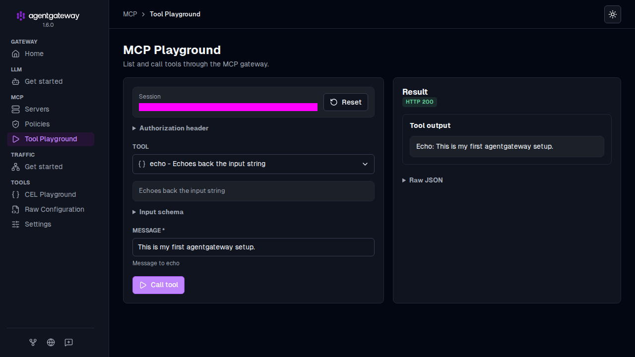Click the MCP breadcrumb link
The height and width of the screenshot is (357, 635).
[x=130, y=14]
